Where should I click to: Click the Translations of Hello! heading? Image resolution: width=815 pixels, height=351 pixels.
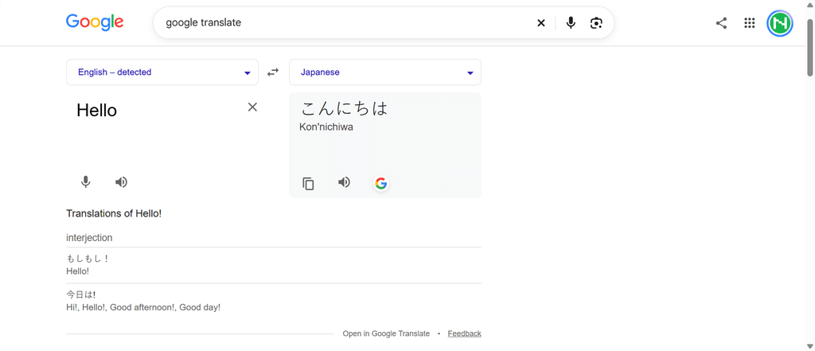pos(114,213)
